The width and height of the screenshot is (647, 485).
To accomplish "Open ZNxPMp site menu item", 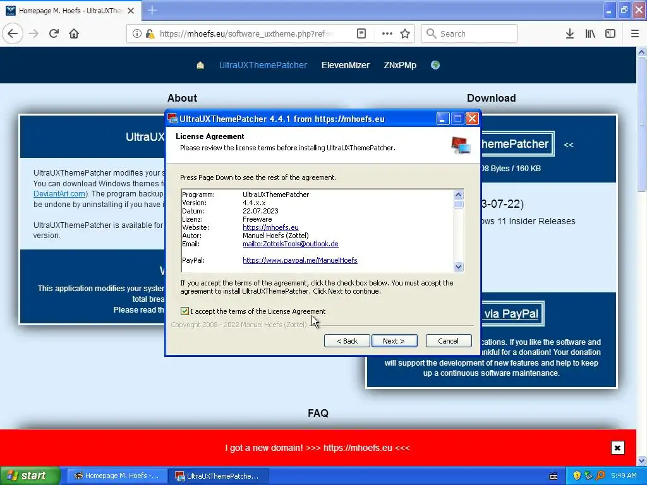I will 400,65.
